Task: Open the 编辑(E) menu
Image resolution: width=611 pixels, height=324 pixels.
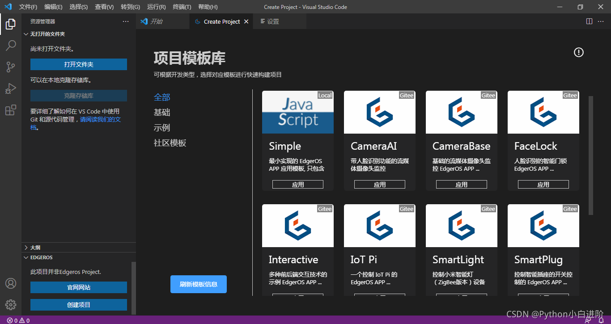Action: point(53,7)
